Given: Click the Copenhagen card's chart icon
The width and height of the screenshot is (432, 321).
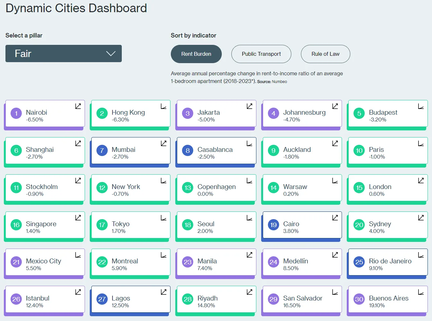Looking at the screenshot, I should [x=249, y=180].
